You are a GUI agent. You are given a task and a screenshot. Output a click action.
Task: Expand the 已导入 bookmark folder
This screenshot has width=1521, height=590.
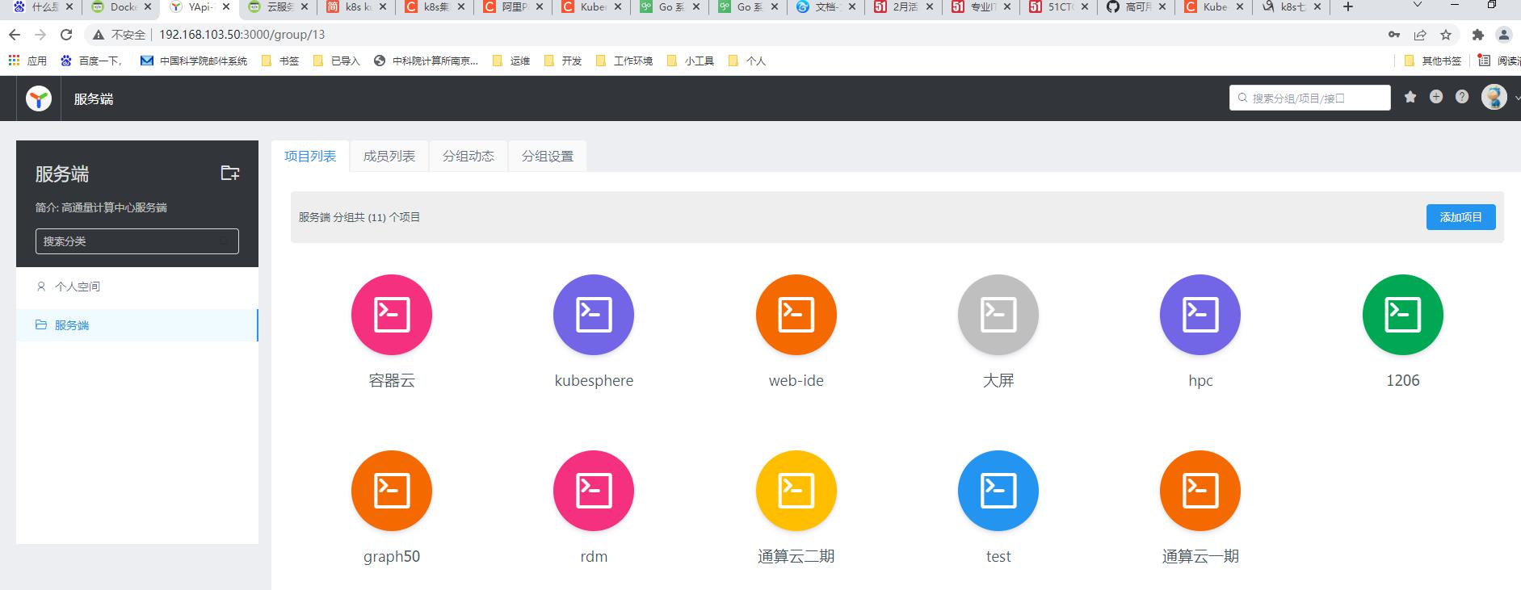point(336,61)
